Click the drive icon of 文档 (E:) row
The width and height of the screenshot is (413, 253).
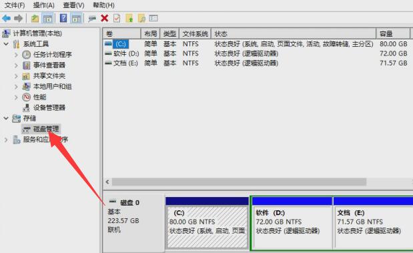(x=108, y=63)
